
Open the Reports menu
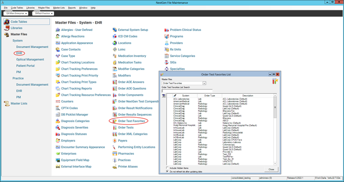click(72, 8)
